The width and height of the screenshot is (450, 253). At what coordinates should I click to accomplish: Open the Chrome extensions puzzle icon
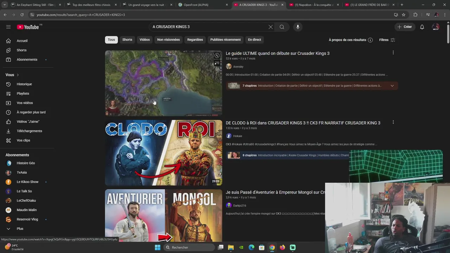[415, 15]
